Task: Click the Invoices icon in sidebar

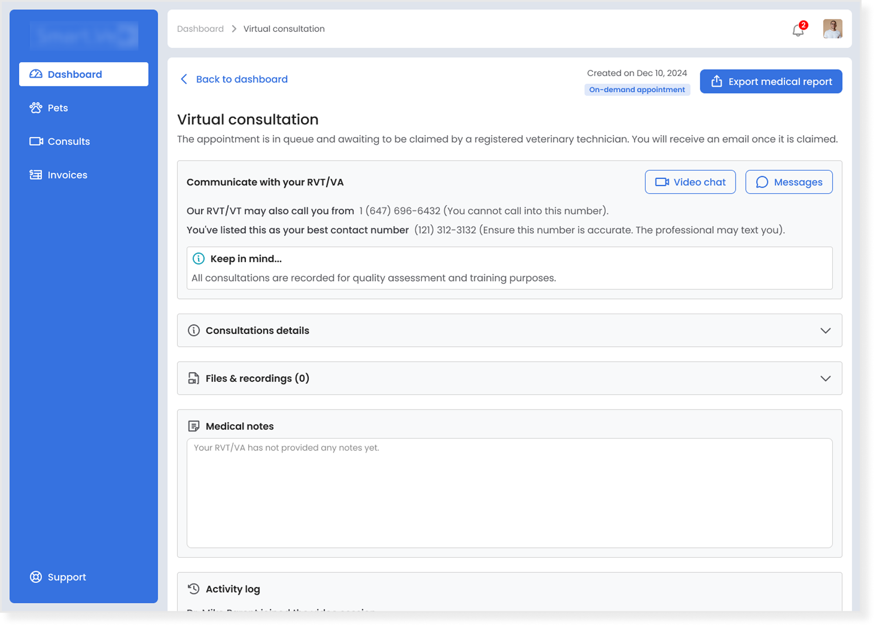Action: pyautogui.click(x=36, y=175)
